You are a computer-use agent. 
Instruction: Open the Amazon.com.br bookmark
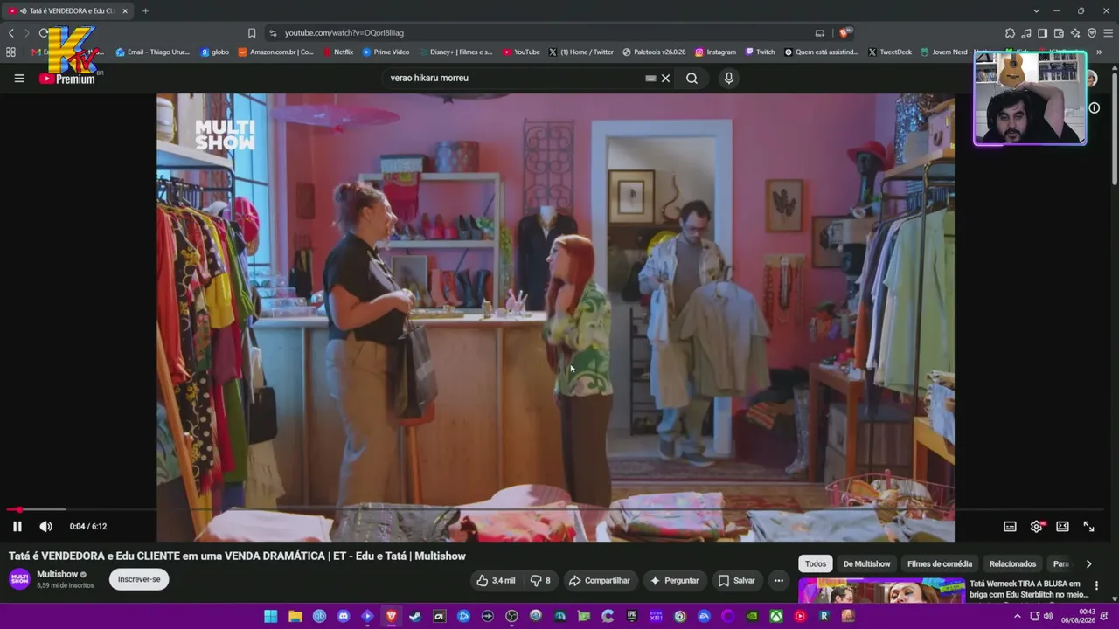click(x=275, y=52)
